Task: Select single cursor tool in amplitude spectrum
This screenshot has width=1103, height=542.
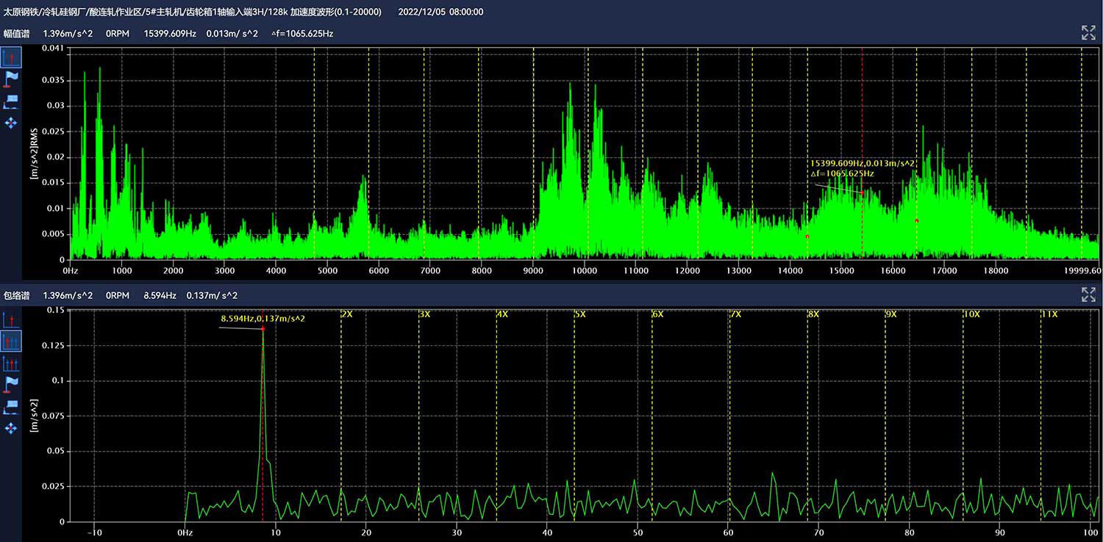Action: (11, 57)
